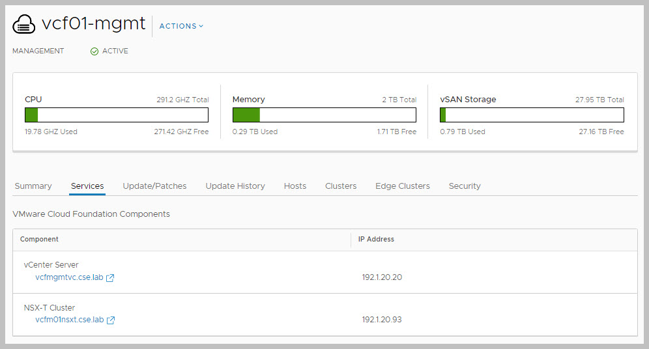Switch to the Summary tab
649x349 pixels.
[x=33, y=186]
